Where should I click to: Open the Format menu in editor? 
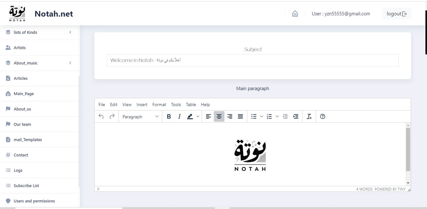point(159,104)
